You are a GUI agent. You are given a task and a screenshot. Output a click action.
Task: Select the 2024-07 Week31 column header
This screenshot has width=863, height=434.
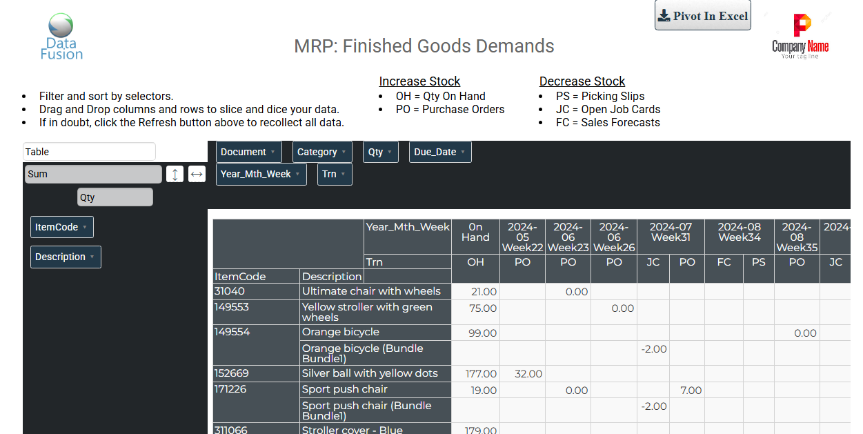671,232
